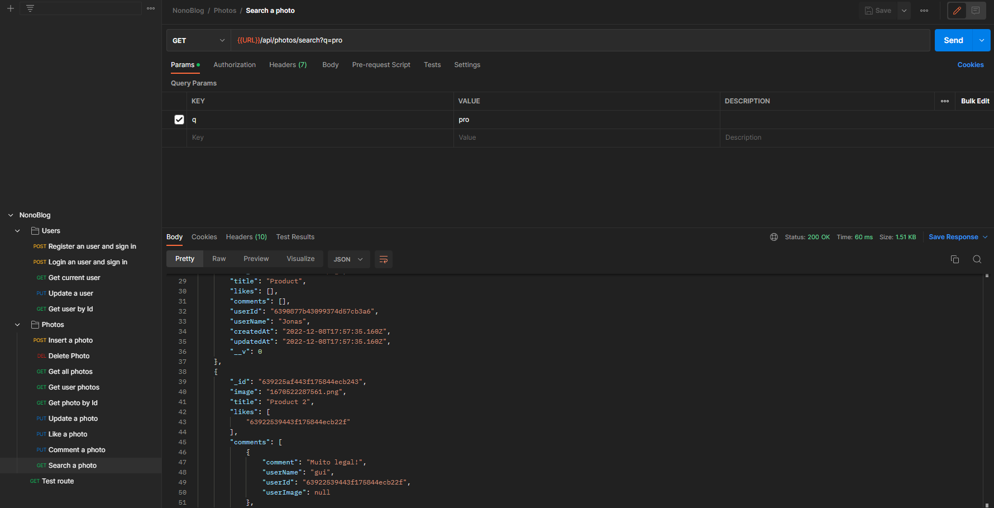Open the GET method dropdown
Screen dimensions: 994x508
(x=198, y=40)
